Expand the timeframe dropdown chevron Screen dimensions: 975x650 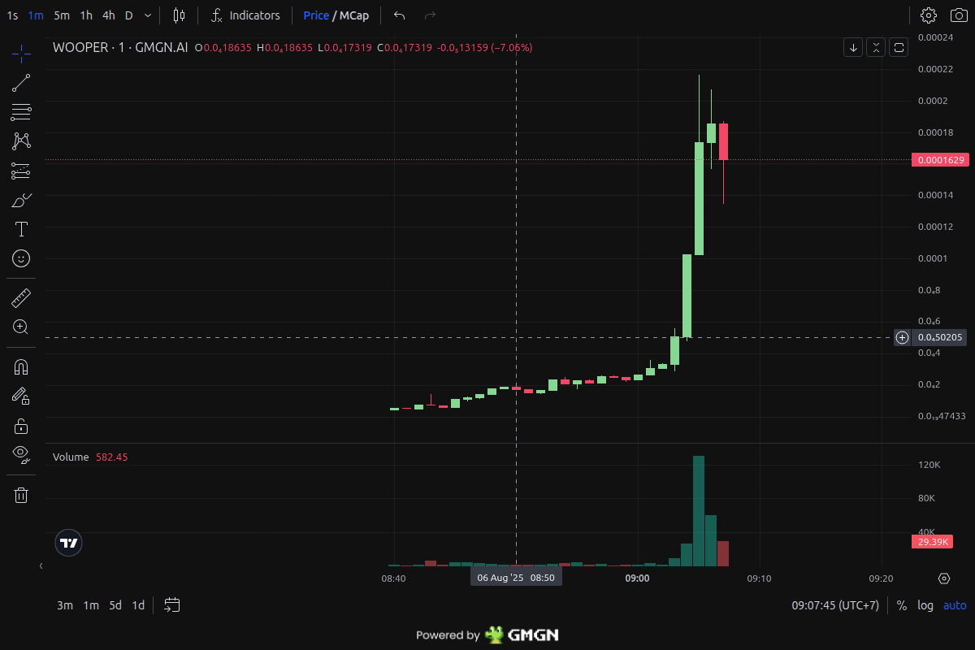click(147, 15)
